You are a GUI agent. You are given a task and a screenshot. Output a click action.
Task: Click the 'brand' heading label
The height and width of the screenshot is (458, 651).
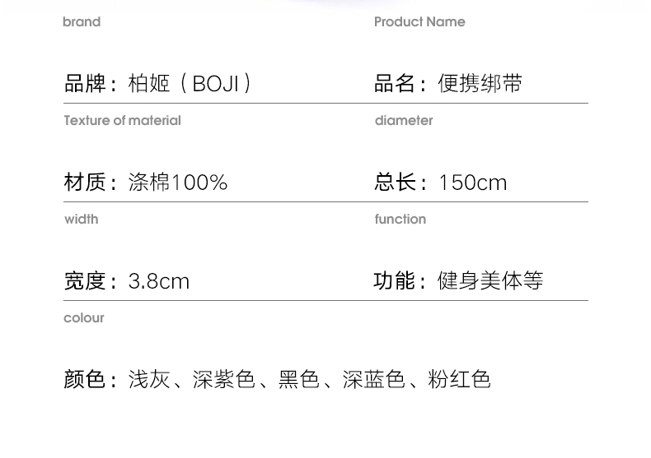[x=82, y=22]
